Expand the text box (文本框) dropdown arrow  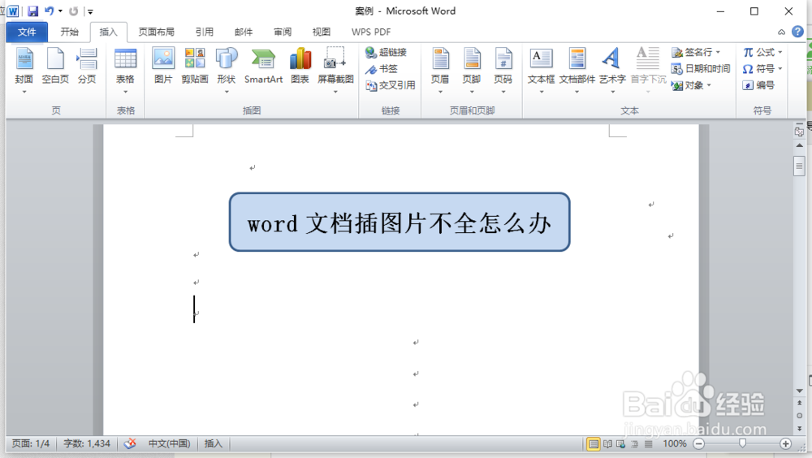point(542,92)
